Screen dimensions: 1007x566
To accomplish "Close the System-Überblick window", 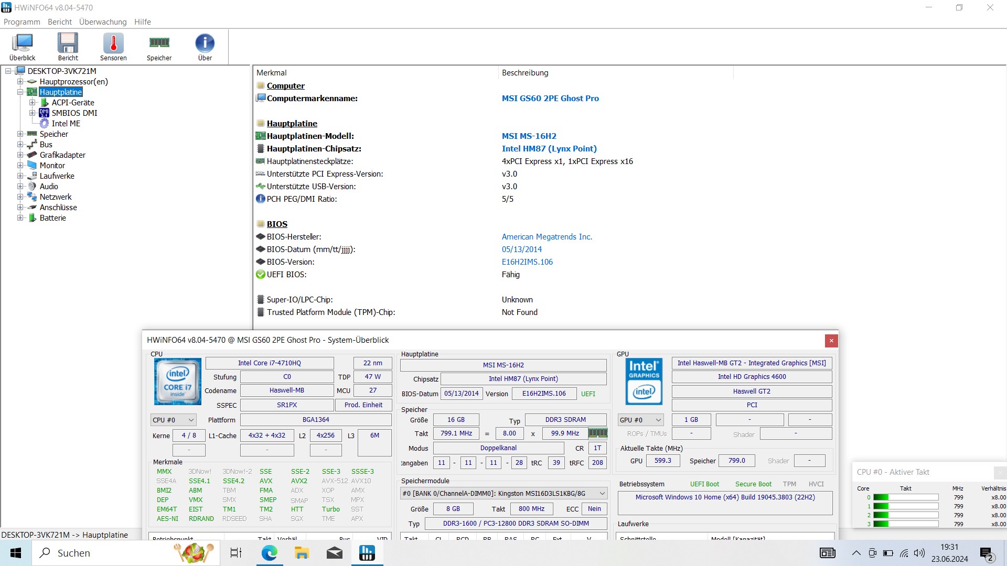I will pyautogui.click(x=831, y=341).
